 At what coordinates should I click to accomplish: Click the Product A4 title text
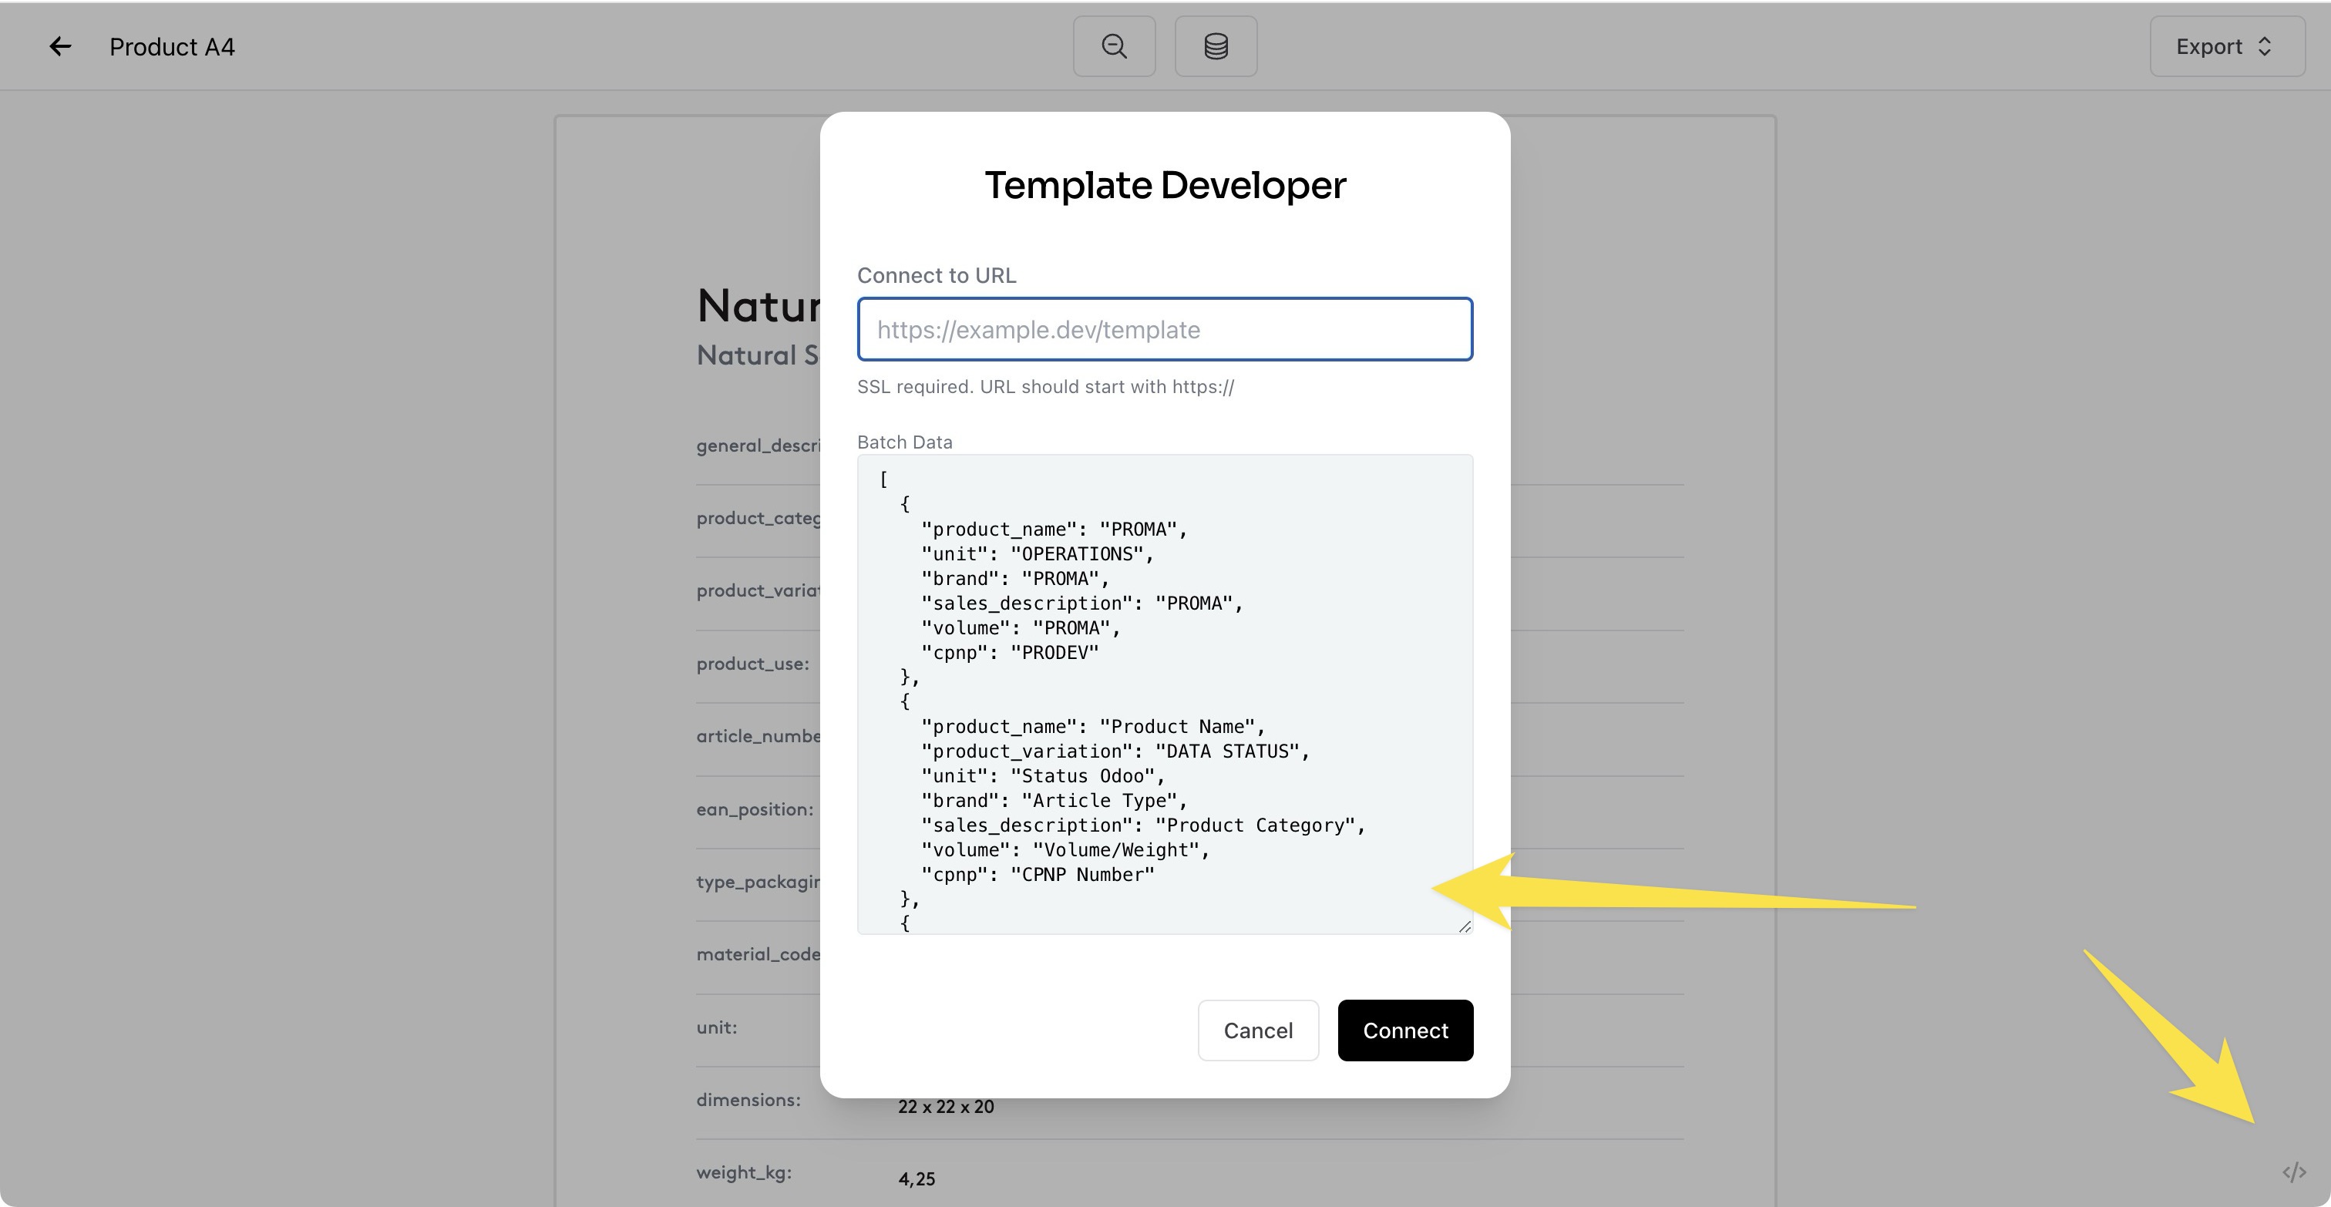click(172, 47)
